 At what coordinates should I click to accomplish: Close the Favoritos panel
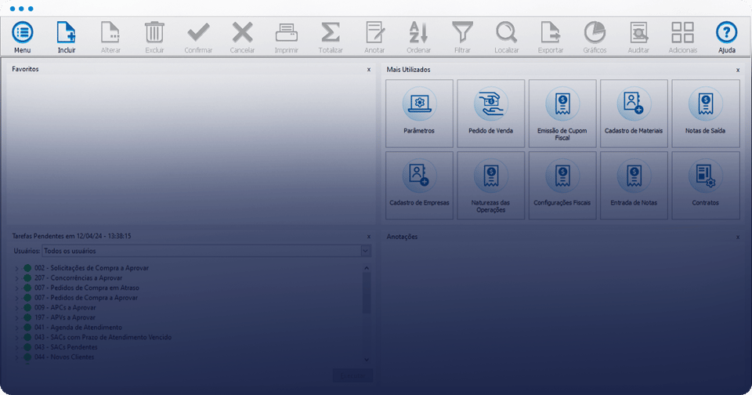(x=369, y=70)
